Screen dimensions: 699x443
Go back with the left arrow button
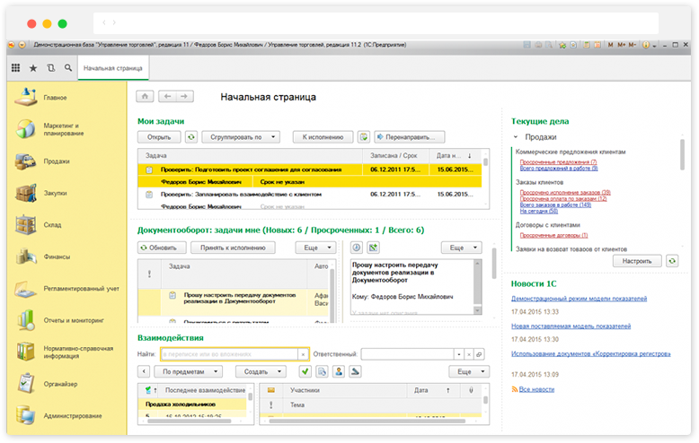[168, 97]
